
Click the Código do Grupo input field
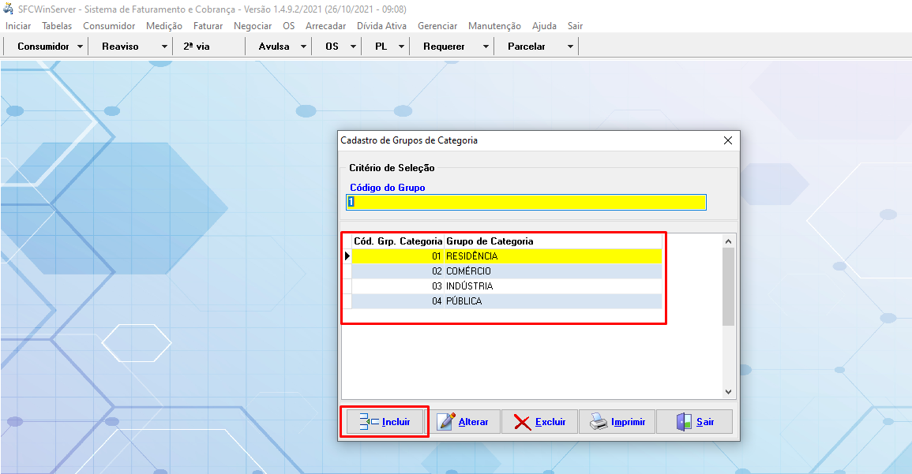(526, 203)
